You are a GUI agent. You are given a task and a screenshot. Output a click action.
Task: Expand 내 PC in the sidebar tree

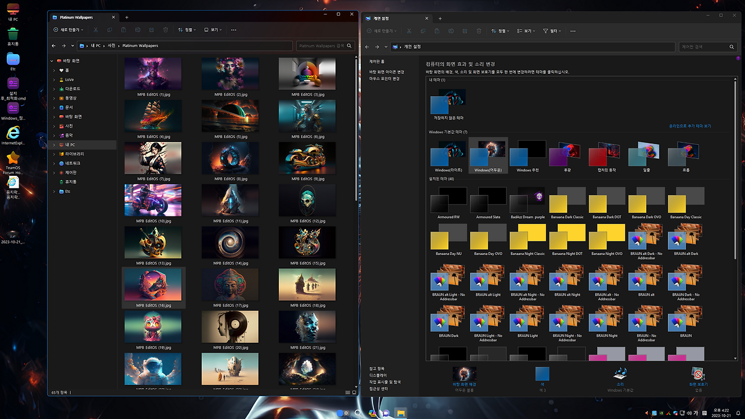[54, 145]
